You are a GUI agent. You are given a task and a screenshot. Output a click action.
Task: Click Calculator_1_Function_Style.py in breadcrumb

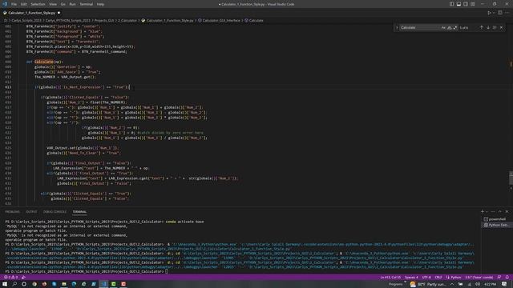170,21
